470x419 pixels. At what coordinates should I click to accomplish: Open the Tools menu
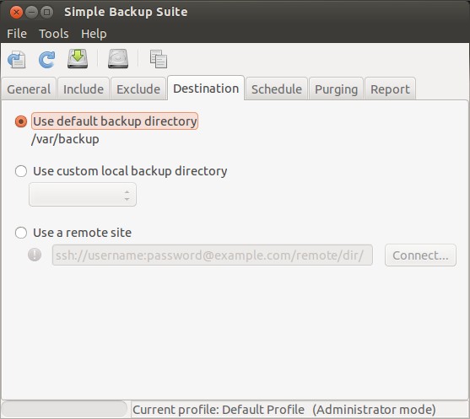[54, 34]
